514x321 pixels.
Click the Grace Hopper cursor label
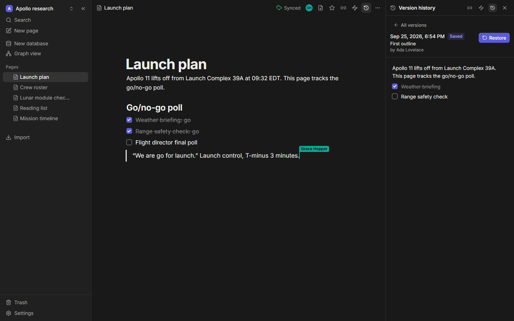[x=314, y=149]
